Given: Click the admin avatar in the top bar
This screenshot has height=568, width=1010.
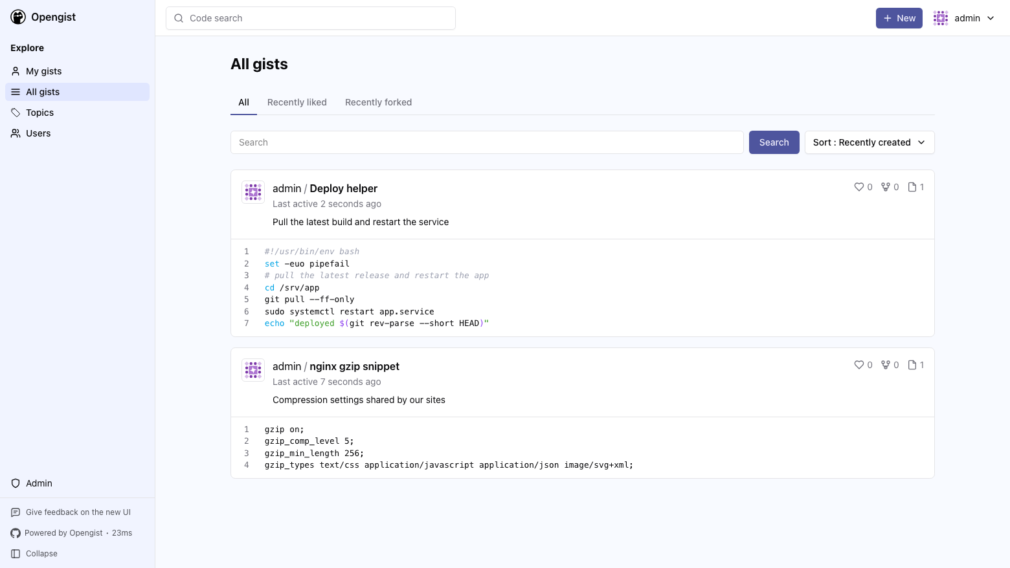Looking at the screenshot, I should click(x=941, y=18).
